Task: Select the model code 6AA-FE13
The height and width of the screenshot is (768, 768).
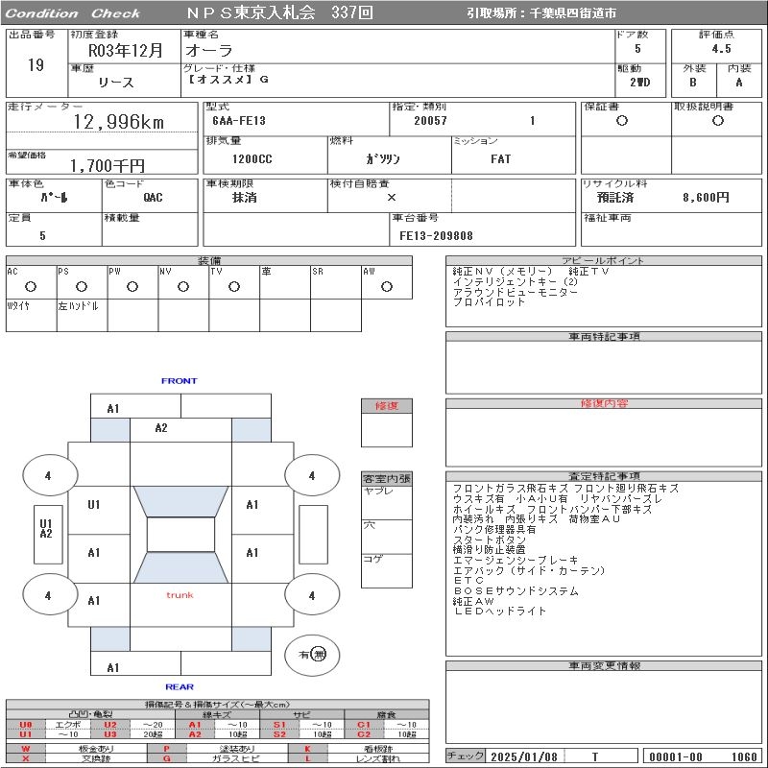Action: point(238,121)
